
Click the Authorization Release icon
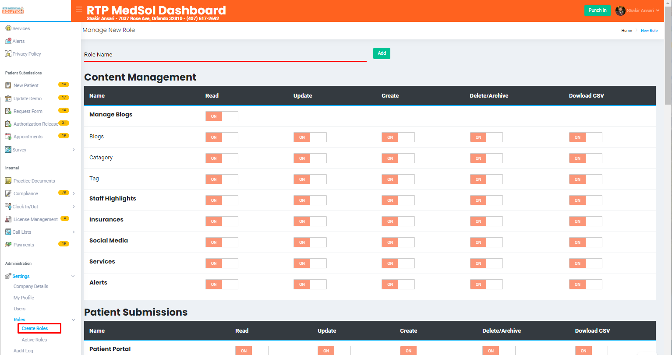[x=8, y=124]
